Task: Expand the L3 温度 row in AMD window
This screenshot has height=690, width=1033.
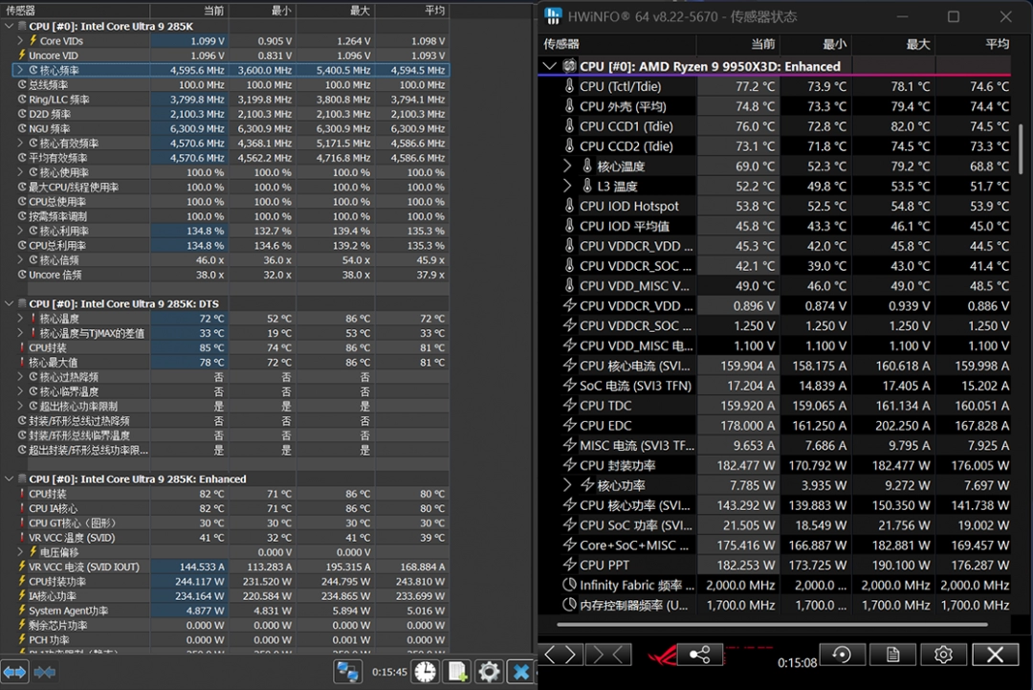Action: [567, 186]
